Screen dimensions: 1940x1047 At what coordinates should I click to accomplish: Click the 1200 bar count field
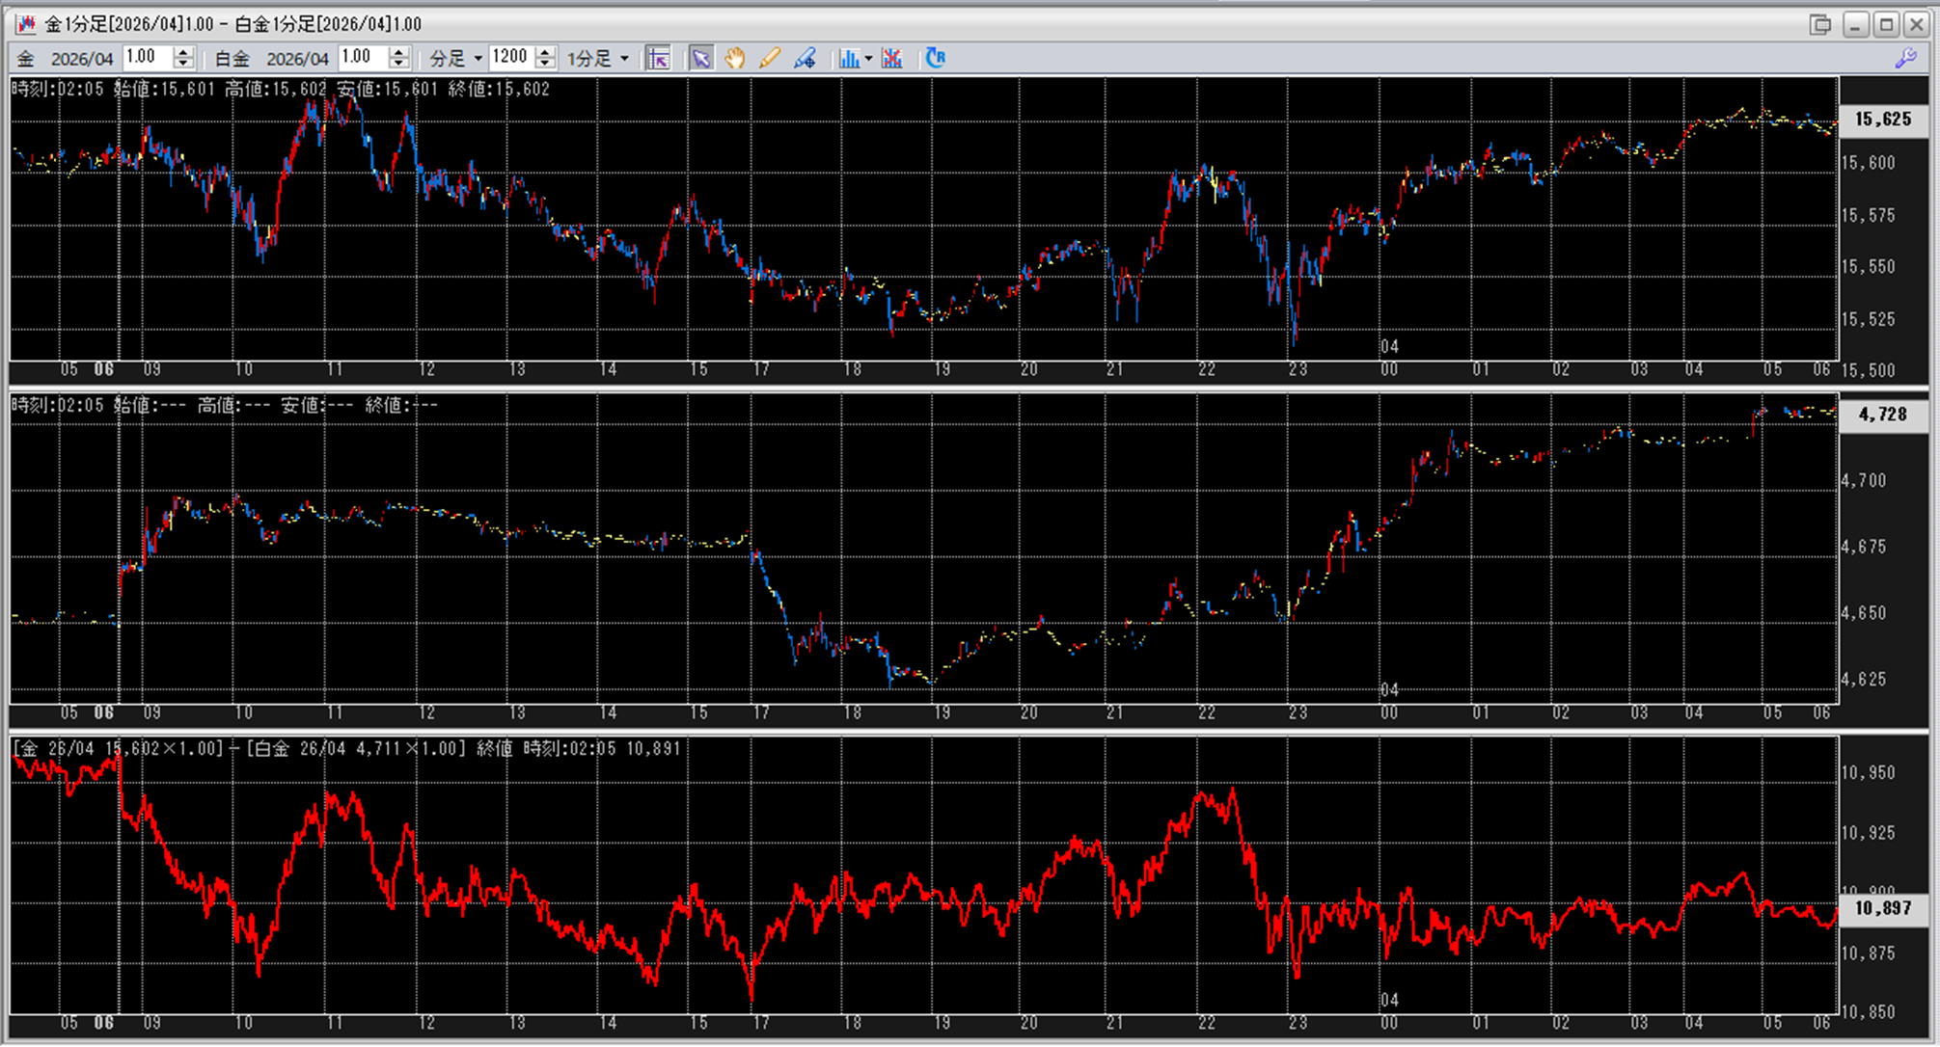(510, 58)
